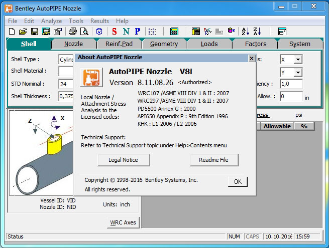Viewport: 329px width, 248px height.
Task: Switch to the Reinf.Pad tab
Action: pos(119,44)
